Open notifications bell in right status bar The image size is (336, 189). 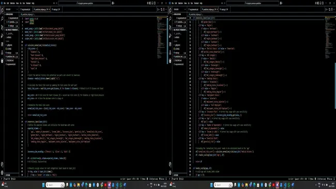pyautogui.click(x=334, y=179)
